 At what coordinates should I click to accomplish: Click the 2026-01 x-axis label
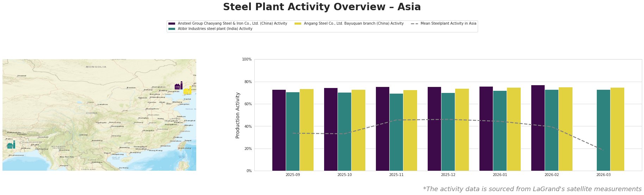pyautogui.click(x=500, y=175)
